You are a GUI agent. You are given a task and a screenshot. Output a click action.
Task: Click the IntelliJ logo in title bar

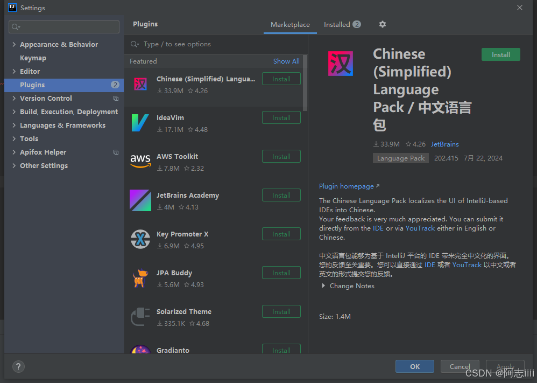coord(12,8)
